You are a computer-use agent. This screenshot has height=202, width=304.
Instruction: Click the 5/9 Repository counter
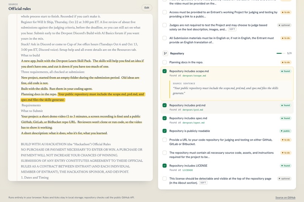pyautogui.click(x=289, y=53)
